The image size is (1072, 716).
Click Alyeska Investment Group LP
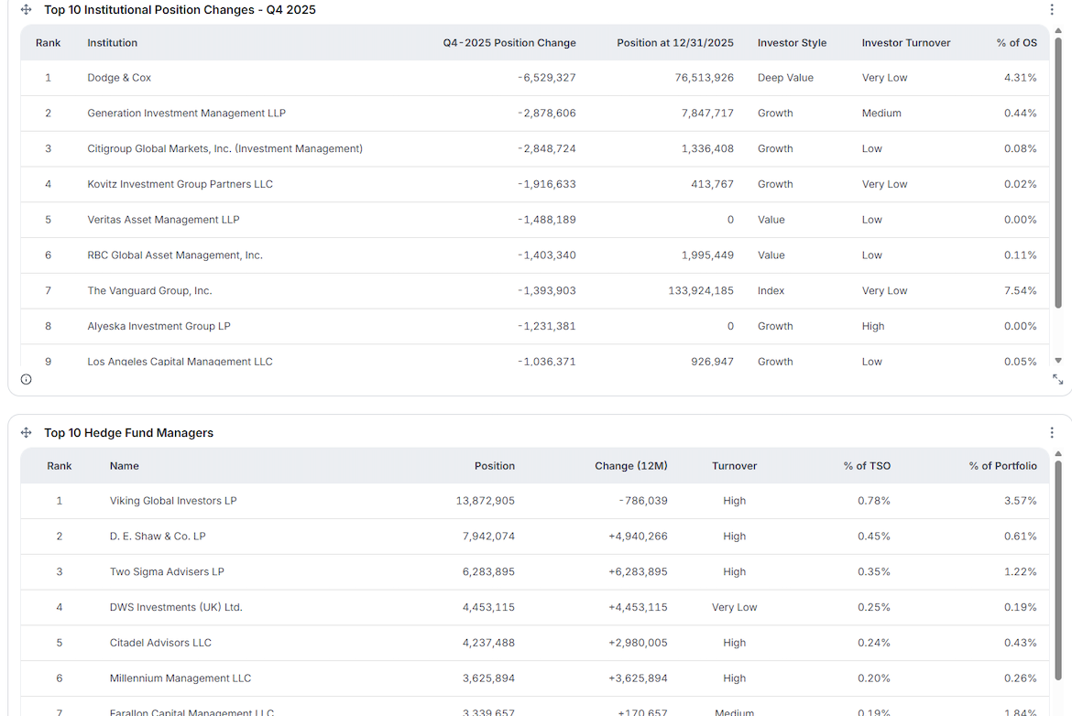click(159, 326)
